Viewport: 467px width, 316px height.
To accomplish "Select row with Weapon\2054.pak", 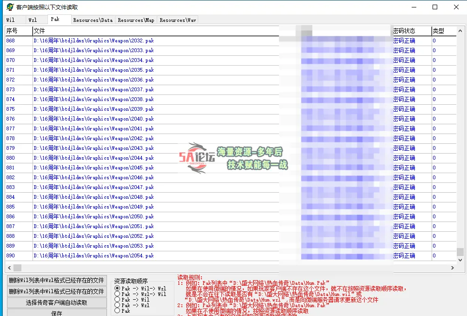I will [231, 256].
